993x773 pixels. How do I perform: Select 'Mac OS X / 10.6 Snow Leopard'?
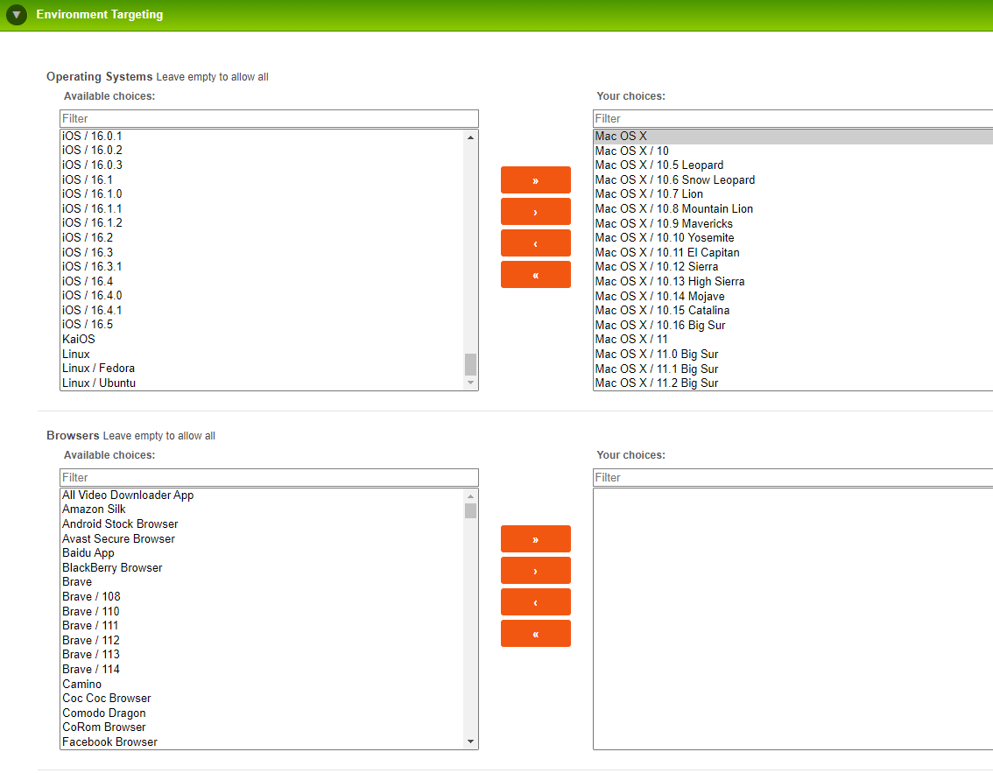coord(792,179)
